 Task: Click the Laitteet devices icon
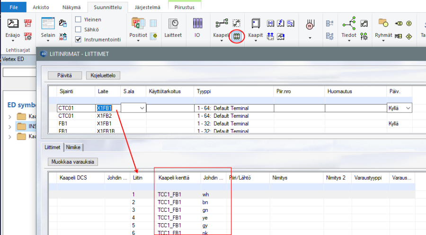click(x=173, y=24)
